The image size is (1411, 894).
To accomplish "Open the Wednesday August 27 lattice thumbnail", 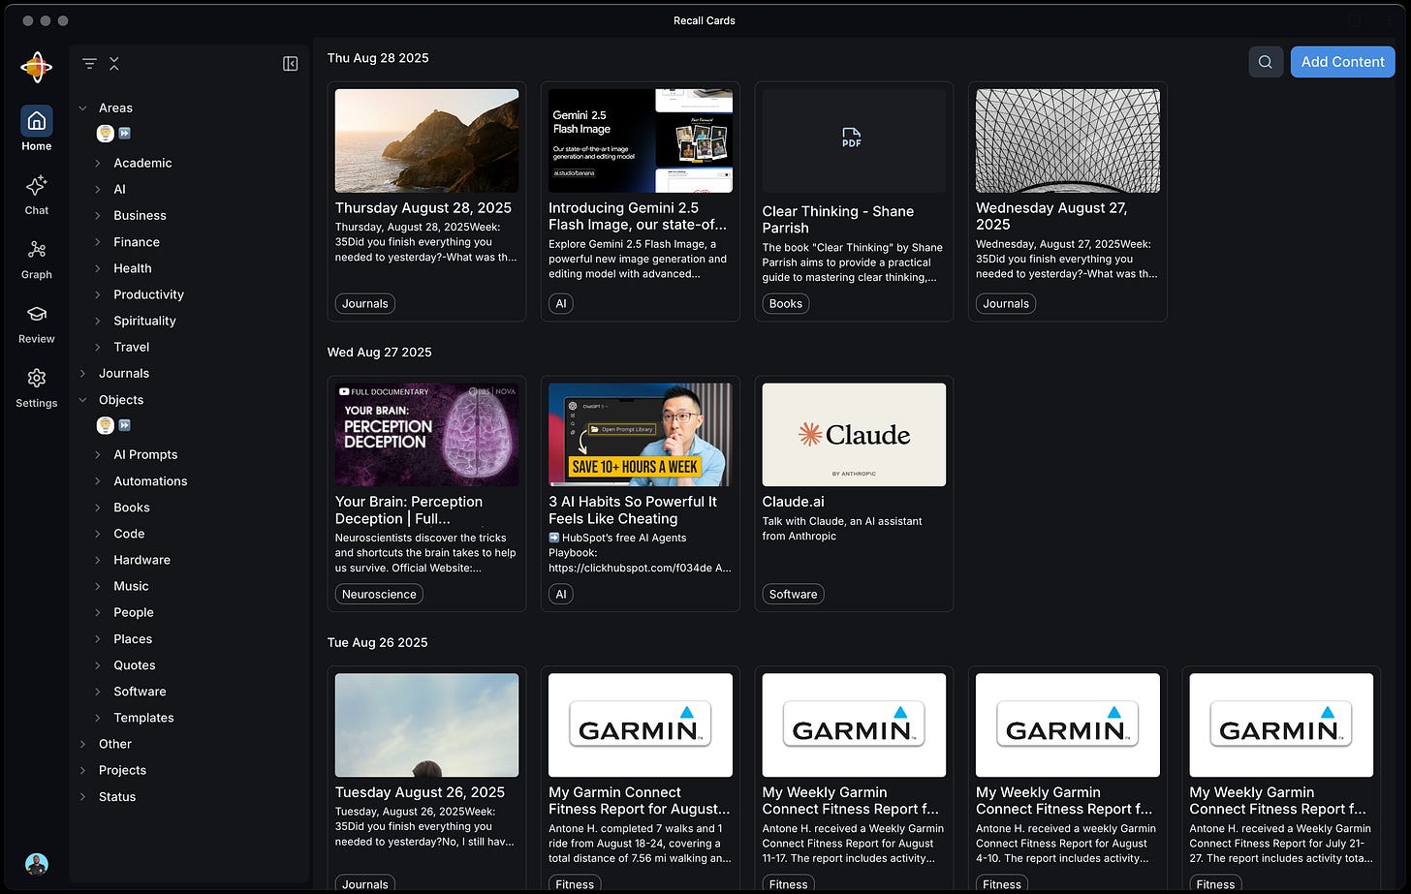I will [1068, 140].
